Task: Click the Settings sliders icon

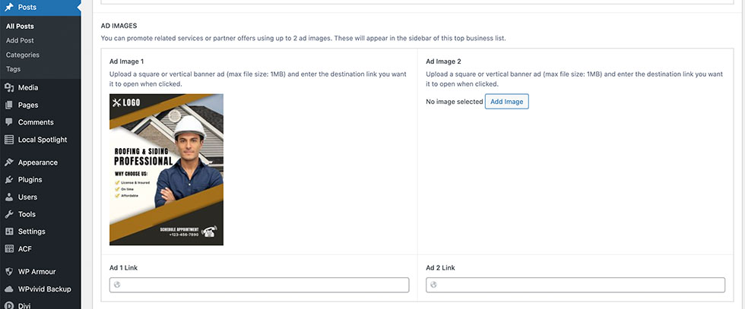Action: click(9, 232)
